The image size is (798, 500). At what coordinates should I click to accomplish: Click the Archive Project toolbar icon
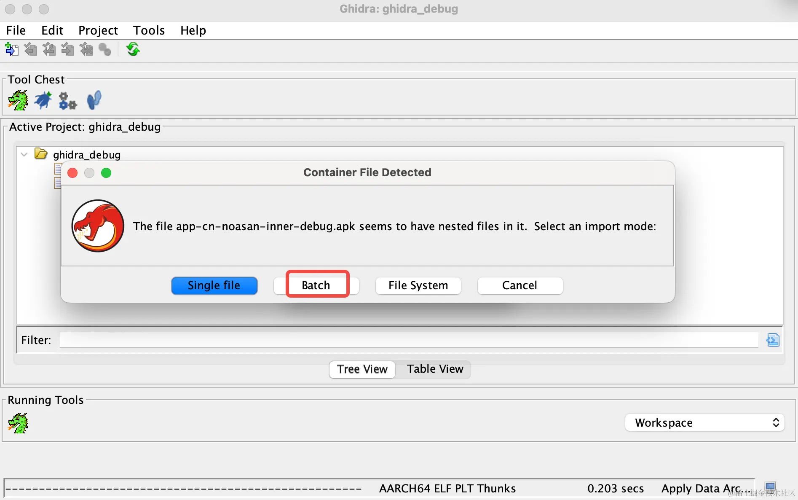[86, 49]
